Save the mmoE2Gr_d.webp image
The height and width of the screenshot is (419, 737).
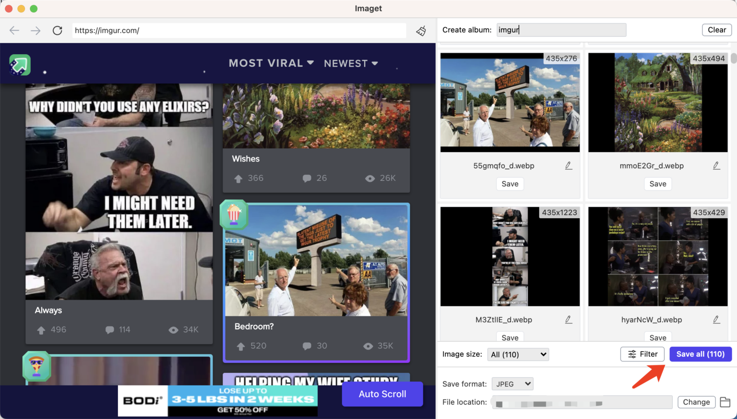pos(658,184)
